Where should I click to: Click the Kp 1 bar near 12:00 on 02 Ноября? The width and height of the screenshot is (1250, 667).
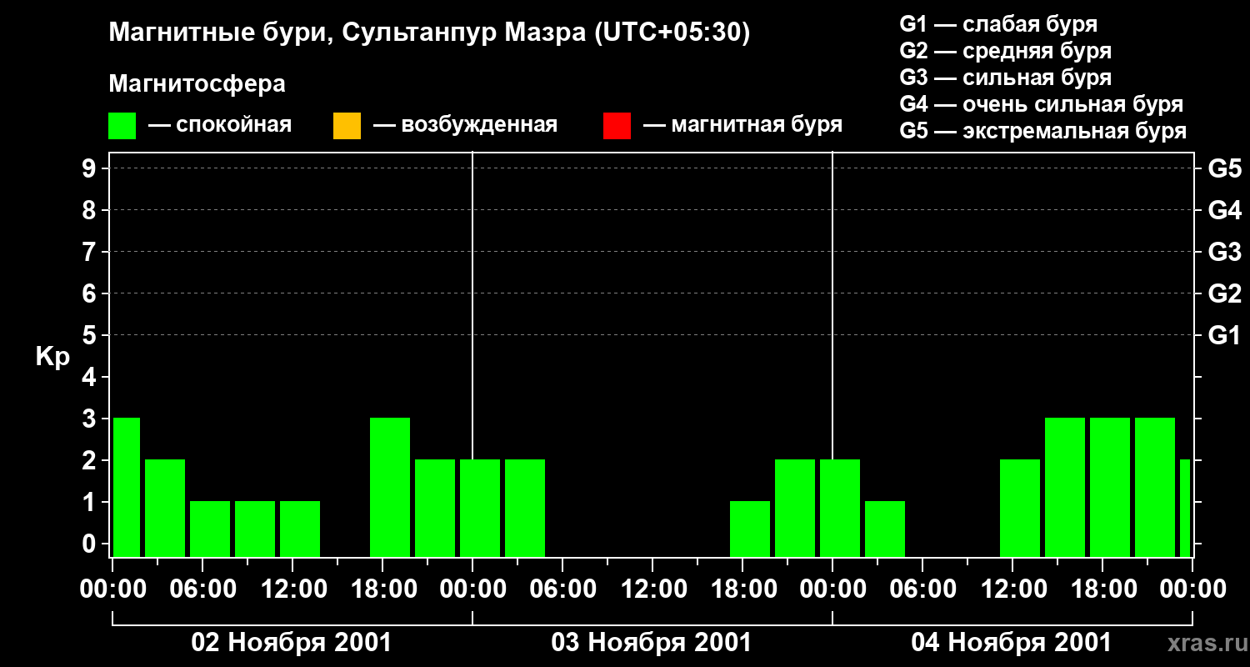tap(300, 529)
